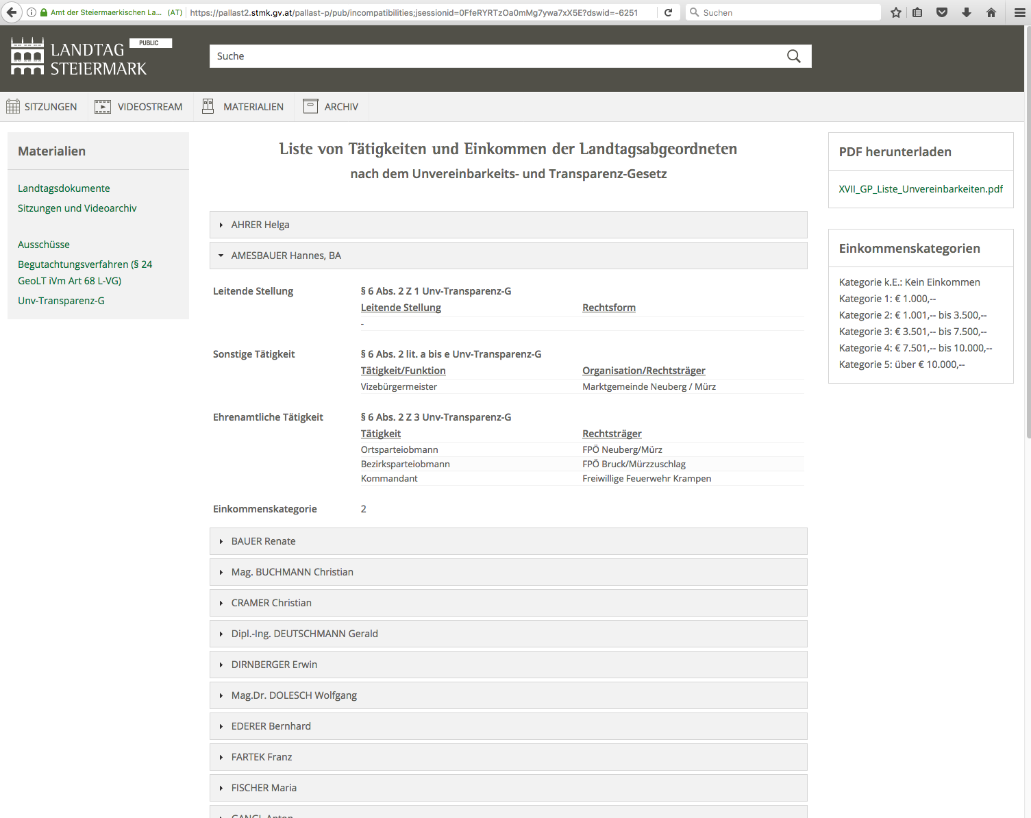The height and width of the screenshot is (818, 1031).
Task: Click the Vizebürgermeister table cell
Action: click(399, 387)
